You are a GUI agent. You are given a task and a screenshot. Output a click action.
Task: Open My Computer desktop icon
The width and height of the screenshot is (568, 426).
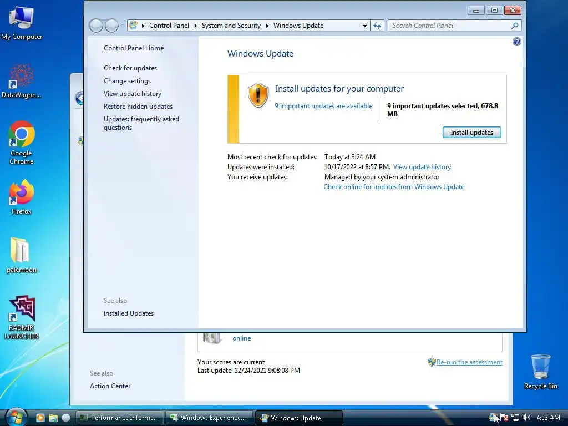click(22, 23)
